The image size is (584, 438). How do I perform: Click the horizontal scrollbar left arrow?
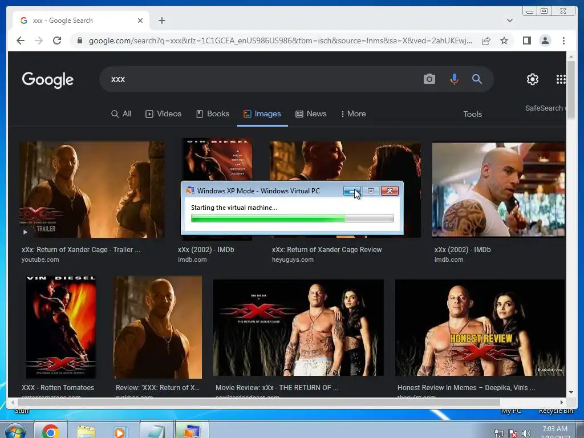13,402
